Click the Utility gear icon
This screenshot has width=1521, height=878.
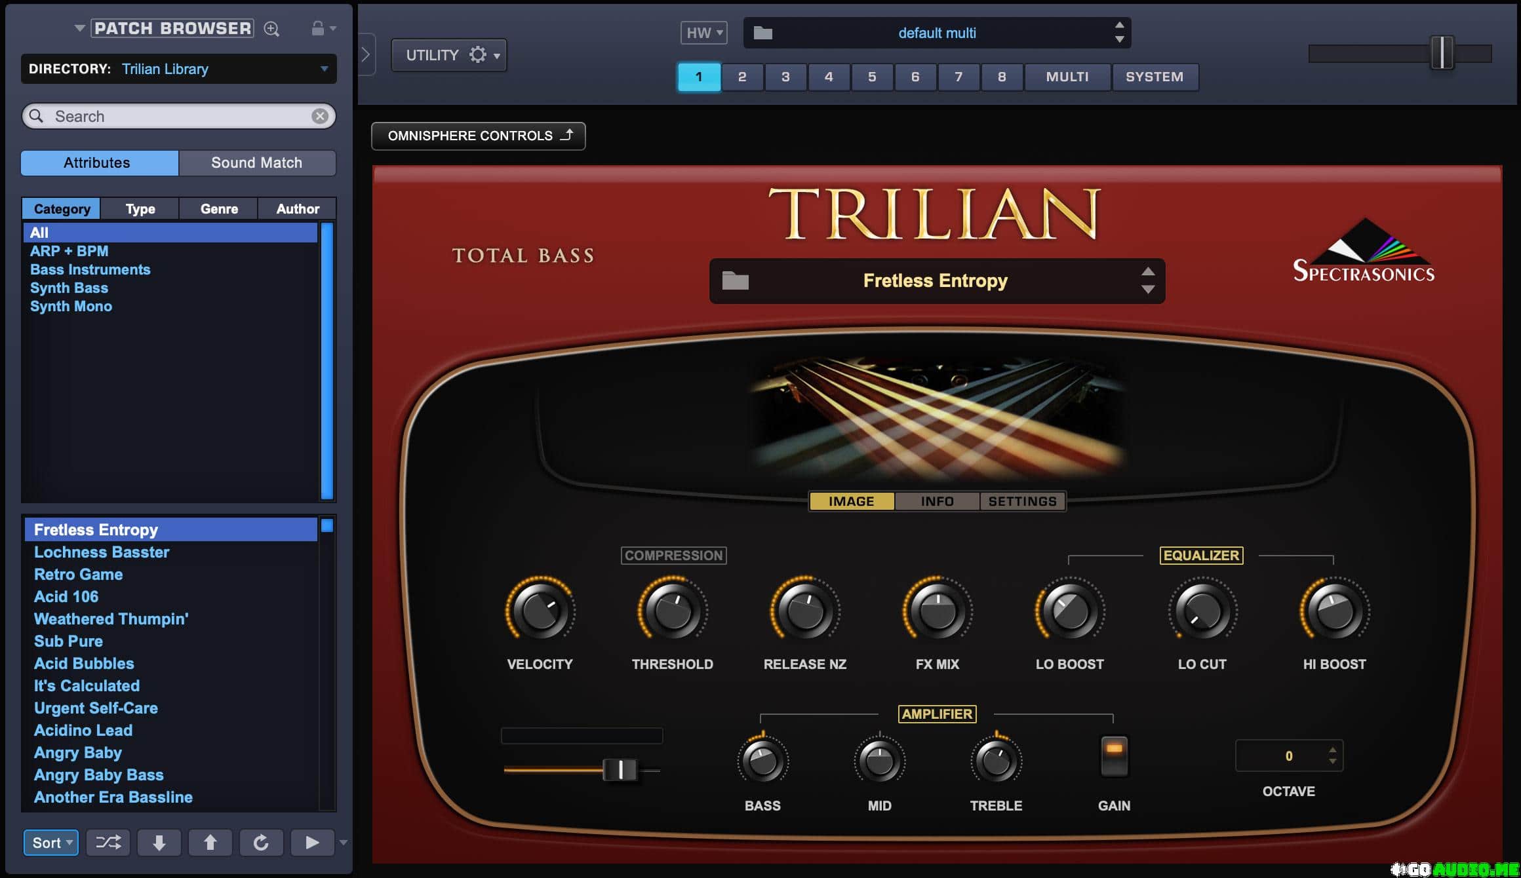pyautogui.click(x=478, y=54)
